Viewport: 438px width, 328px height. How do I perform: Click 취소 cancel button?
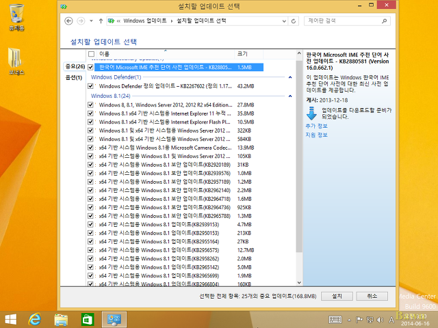click(372, 296)
